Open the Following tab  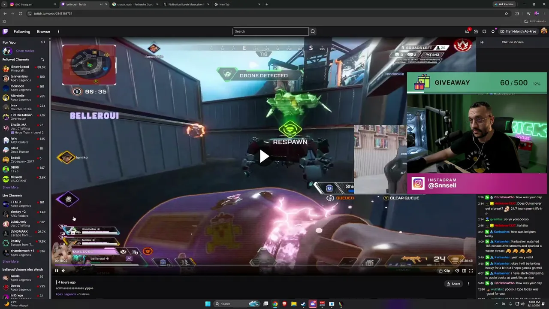(x=22, y=31)
